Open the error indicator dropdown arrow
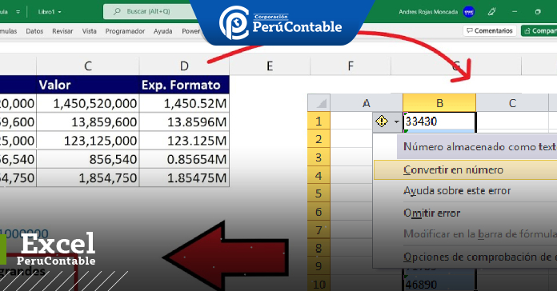The width and height of the screenshot is (557, 291). [x=396, y=122]
